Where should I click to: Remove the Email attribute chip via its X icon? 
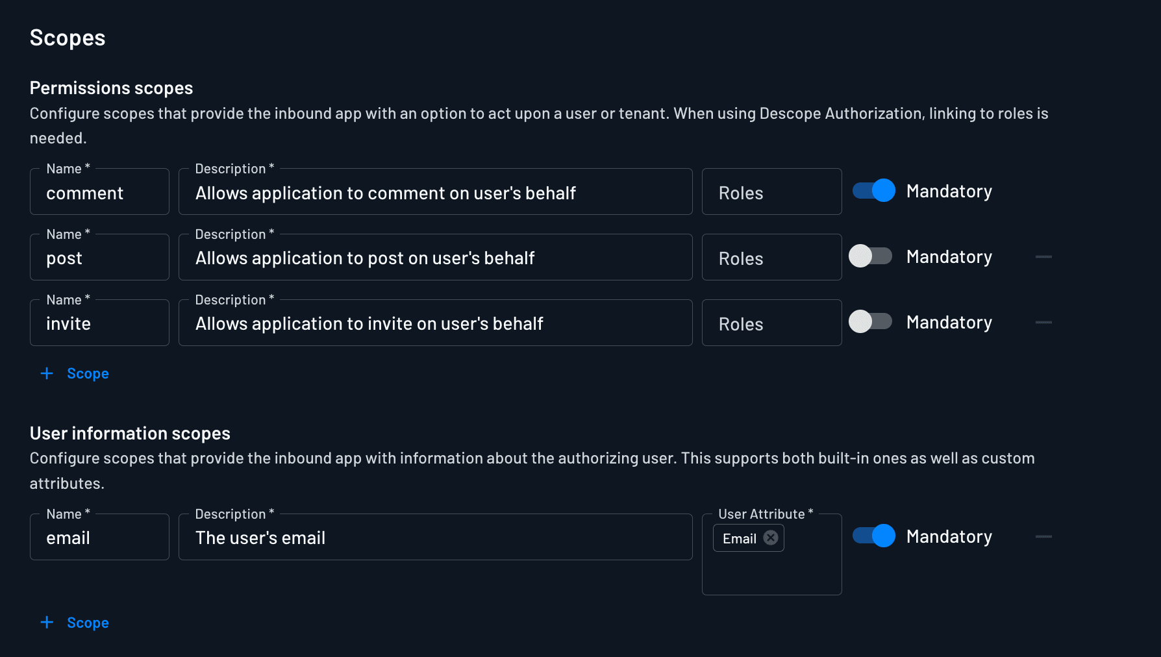[771, 538]
